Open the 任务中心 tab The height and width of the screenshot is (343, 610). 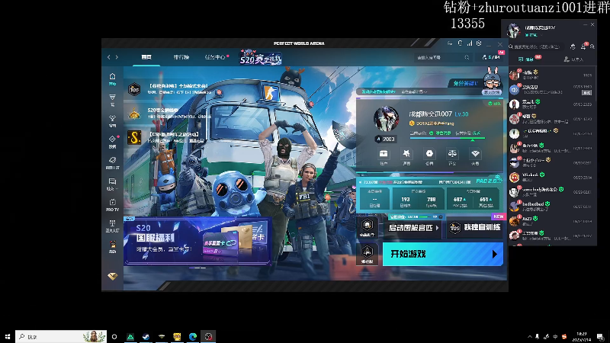(x=215, y=57)
